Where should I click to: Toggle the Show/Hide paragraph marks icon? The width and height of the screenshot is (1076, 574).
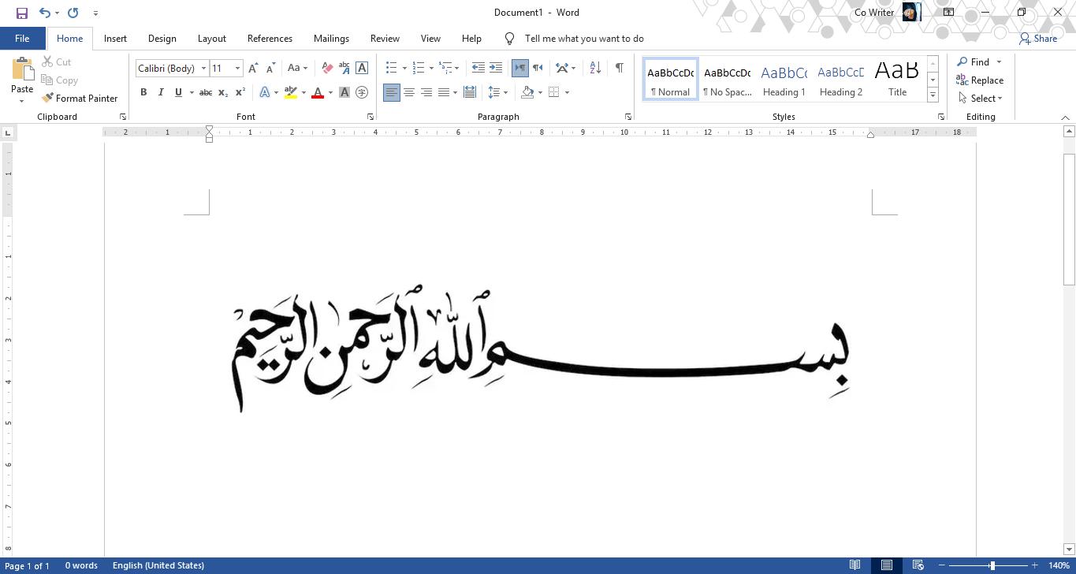point(619,68)
